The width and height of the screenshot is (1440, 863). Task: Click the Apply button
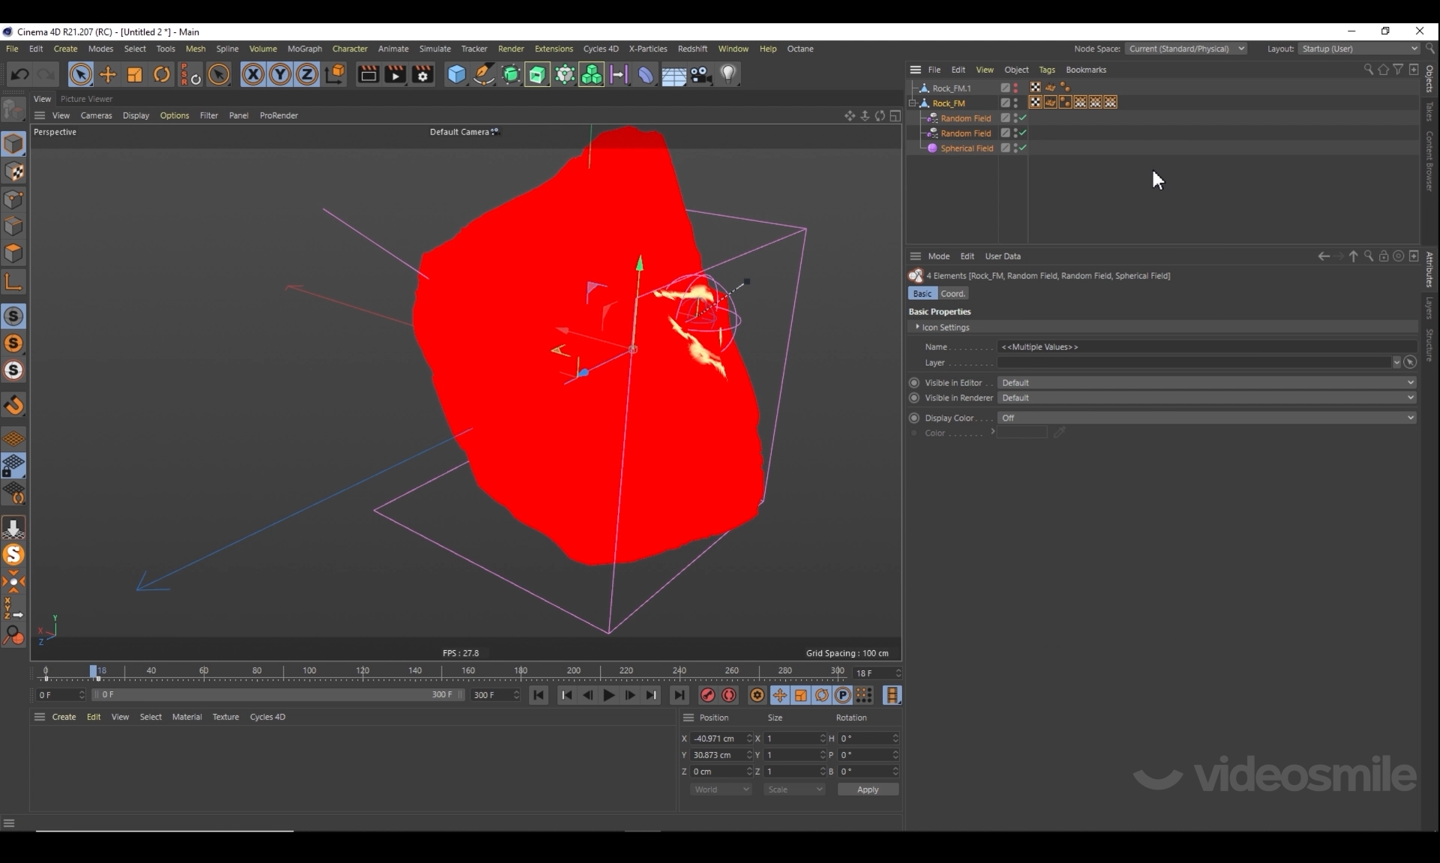(867, 790)
